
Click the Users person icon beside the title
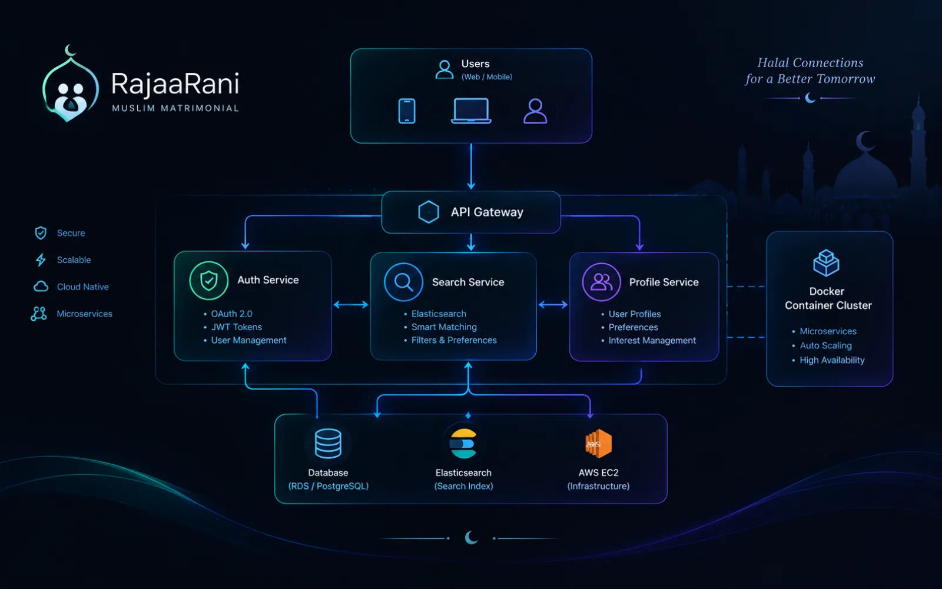coord(445,69)
